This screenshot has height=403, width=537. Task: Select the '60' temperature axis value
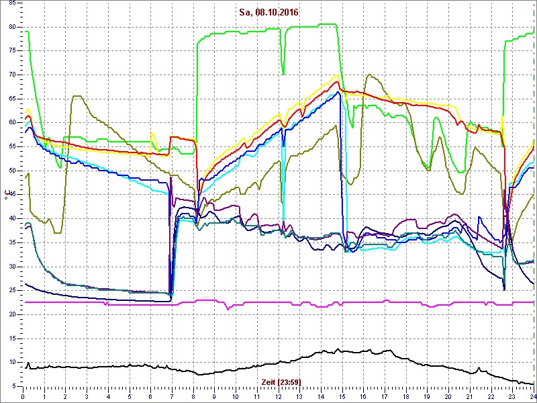click(12, 123)
